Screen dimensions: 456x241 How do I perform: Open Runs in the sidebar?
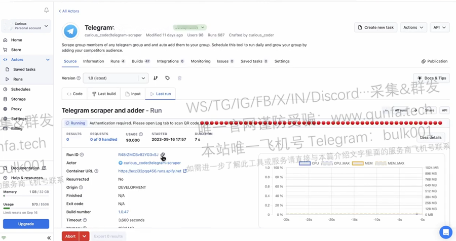(18, 79)
